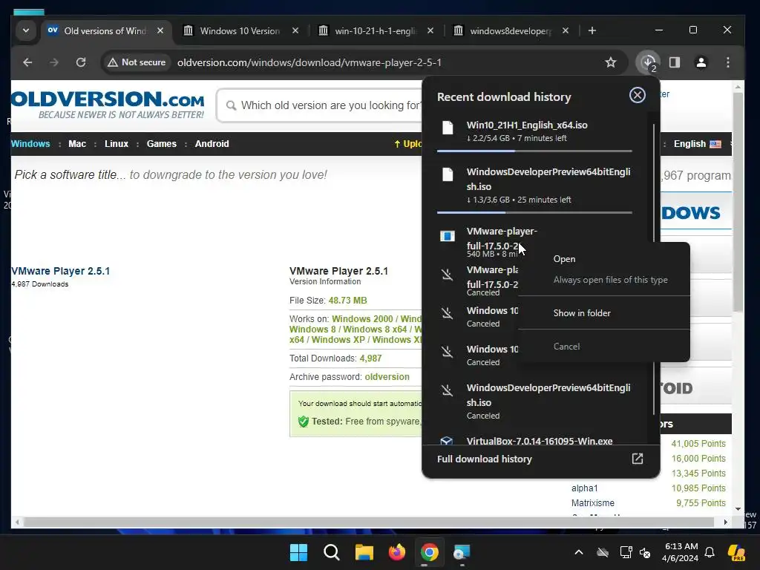Select the Android navigation link
Screen dimensions: 760x570
(x=212, y=144)
